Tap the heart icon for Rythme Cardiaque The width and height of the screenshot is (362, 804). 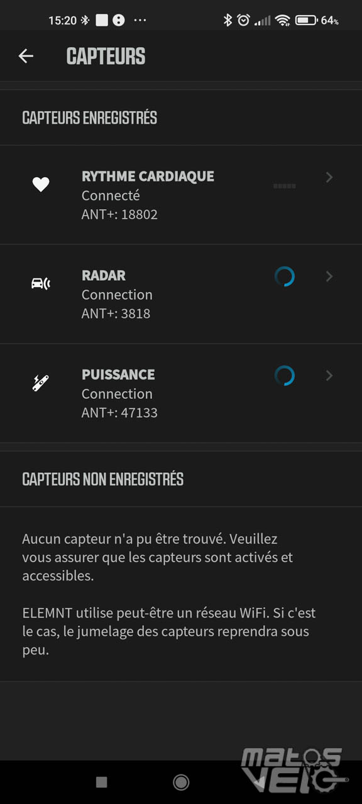[x=41, y=185]
